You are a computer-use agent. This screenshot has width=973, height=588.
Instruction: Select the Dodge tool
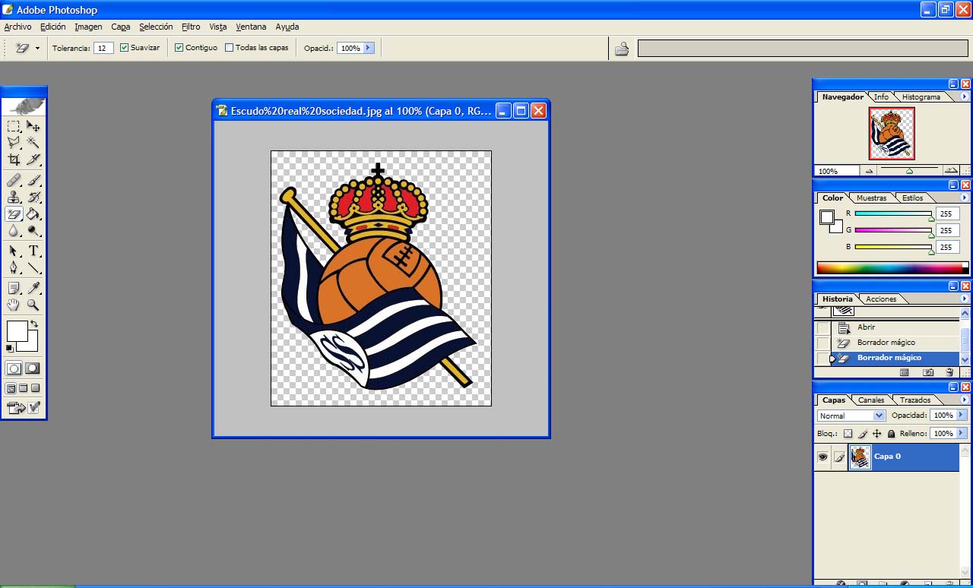33,231
